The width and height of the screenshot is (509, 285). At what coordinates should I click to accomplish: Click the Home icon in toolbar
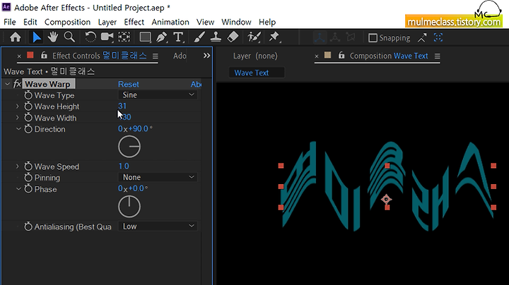[16, 37]
